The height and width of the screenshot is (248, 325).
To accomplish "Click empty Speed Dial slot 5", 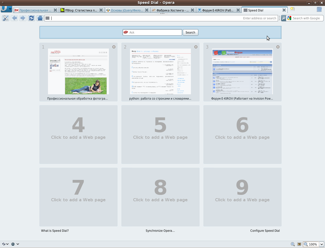I will click(x=160, y=134).
